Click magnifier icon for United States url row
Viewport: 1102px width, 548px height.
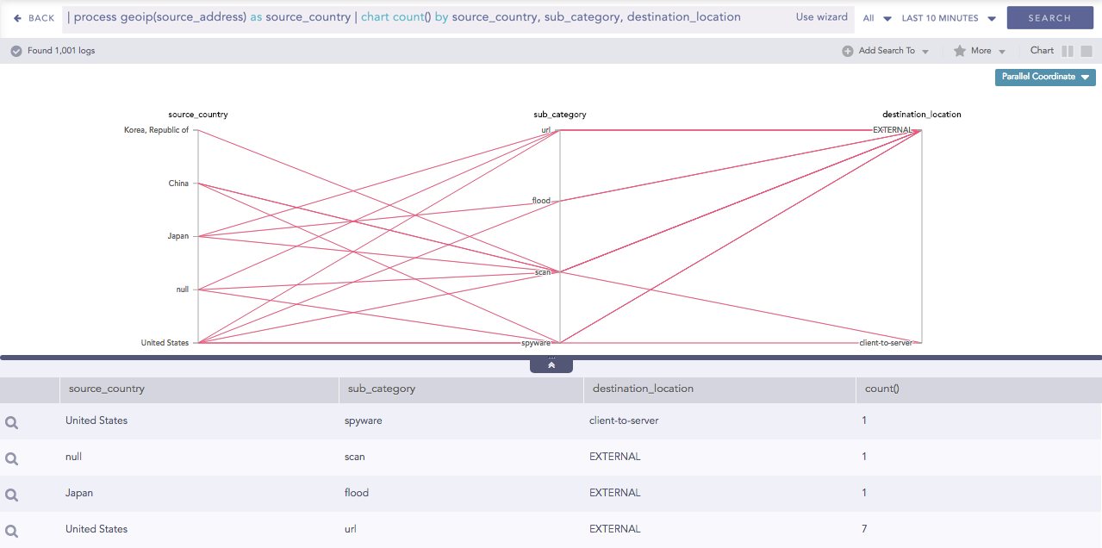tap(12, 531)
